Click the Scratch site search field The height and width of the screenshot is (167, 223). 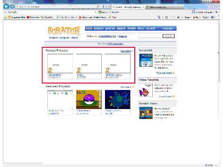coord(150,36)
